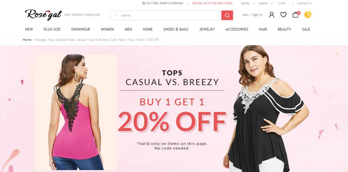348x172 pixels.
Task: Click the pink lace-back tank top image
Action: click(76, 112)
